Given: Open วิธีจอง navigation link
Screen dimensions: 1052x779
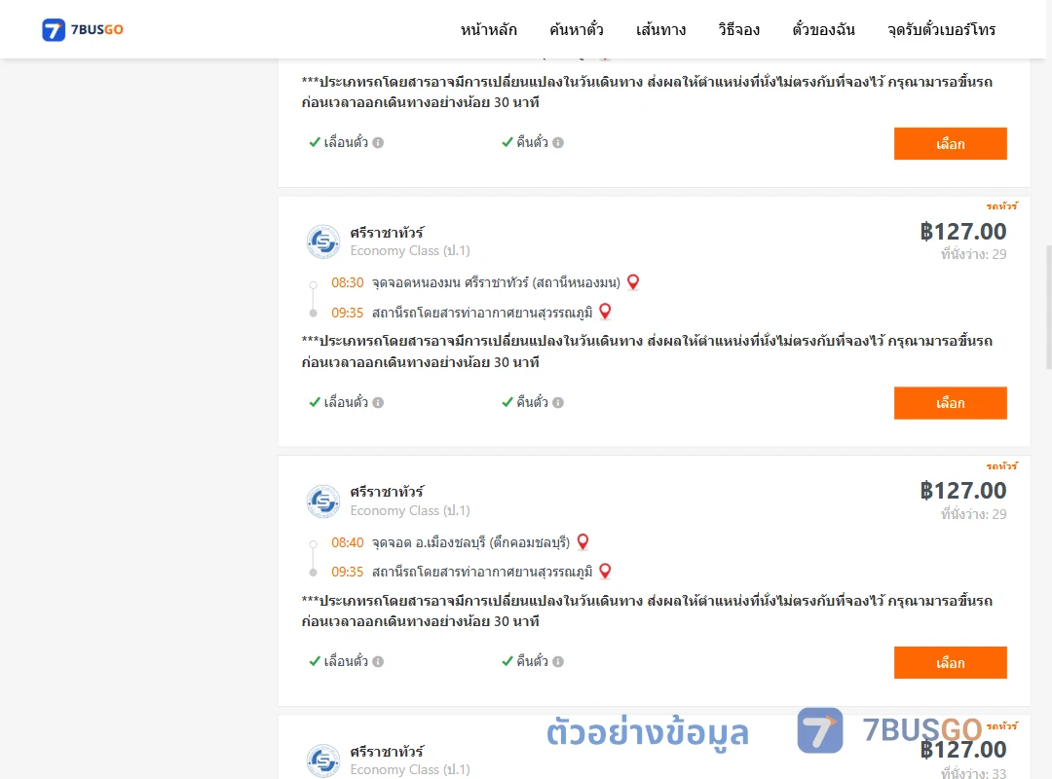Looking at the screenshot, I should click(x=738, y=29).
